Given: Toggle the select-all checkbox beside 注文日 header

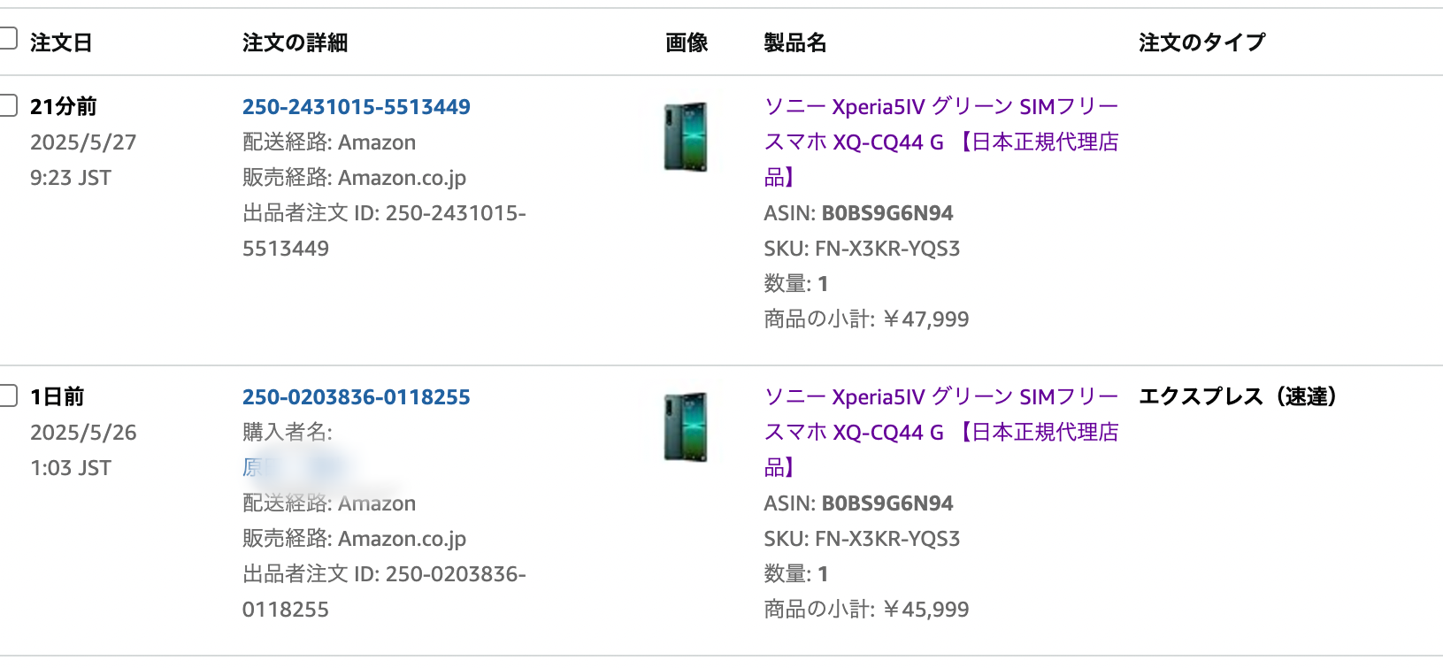Looking at the screenshot, I should pyautogui.click(x=8, y=38).
